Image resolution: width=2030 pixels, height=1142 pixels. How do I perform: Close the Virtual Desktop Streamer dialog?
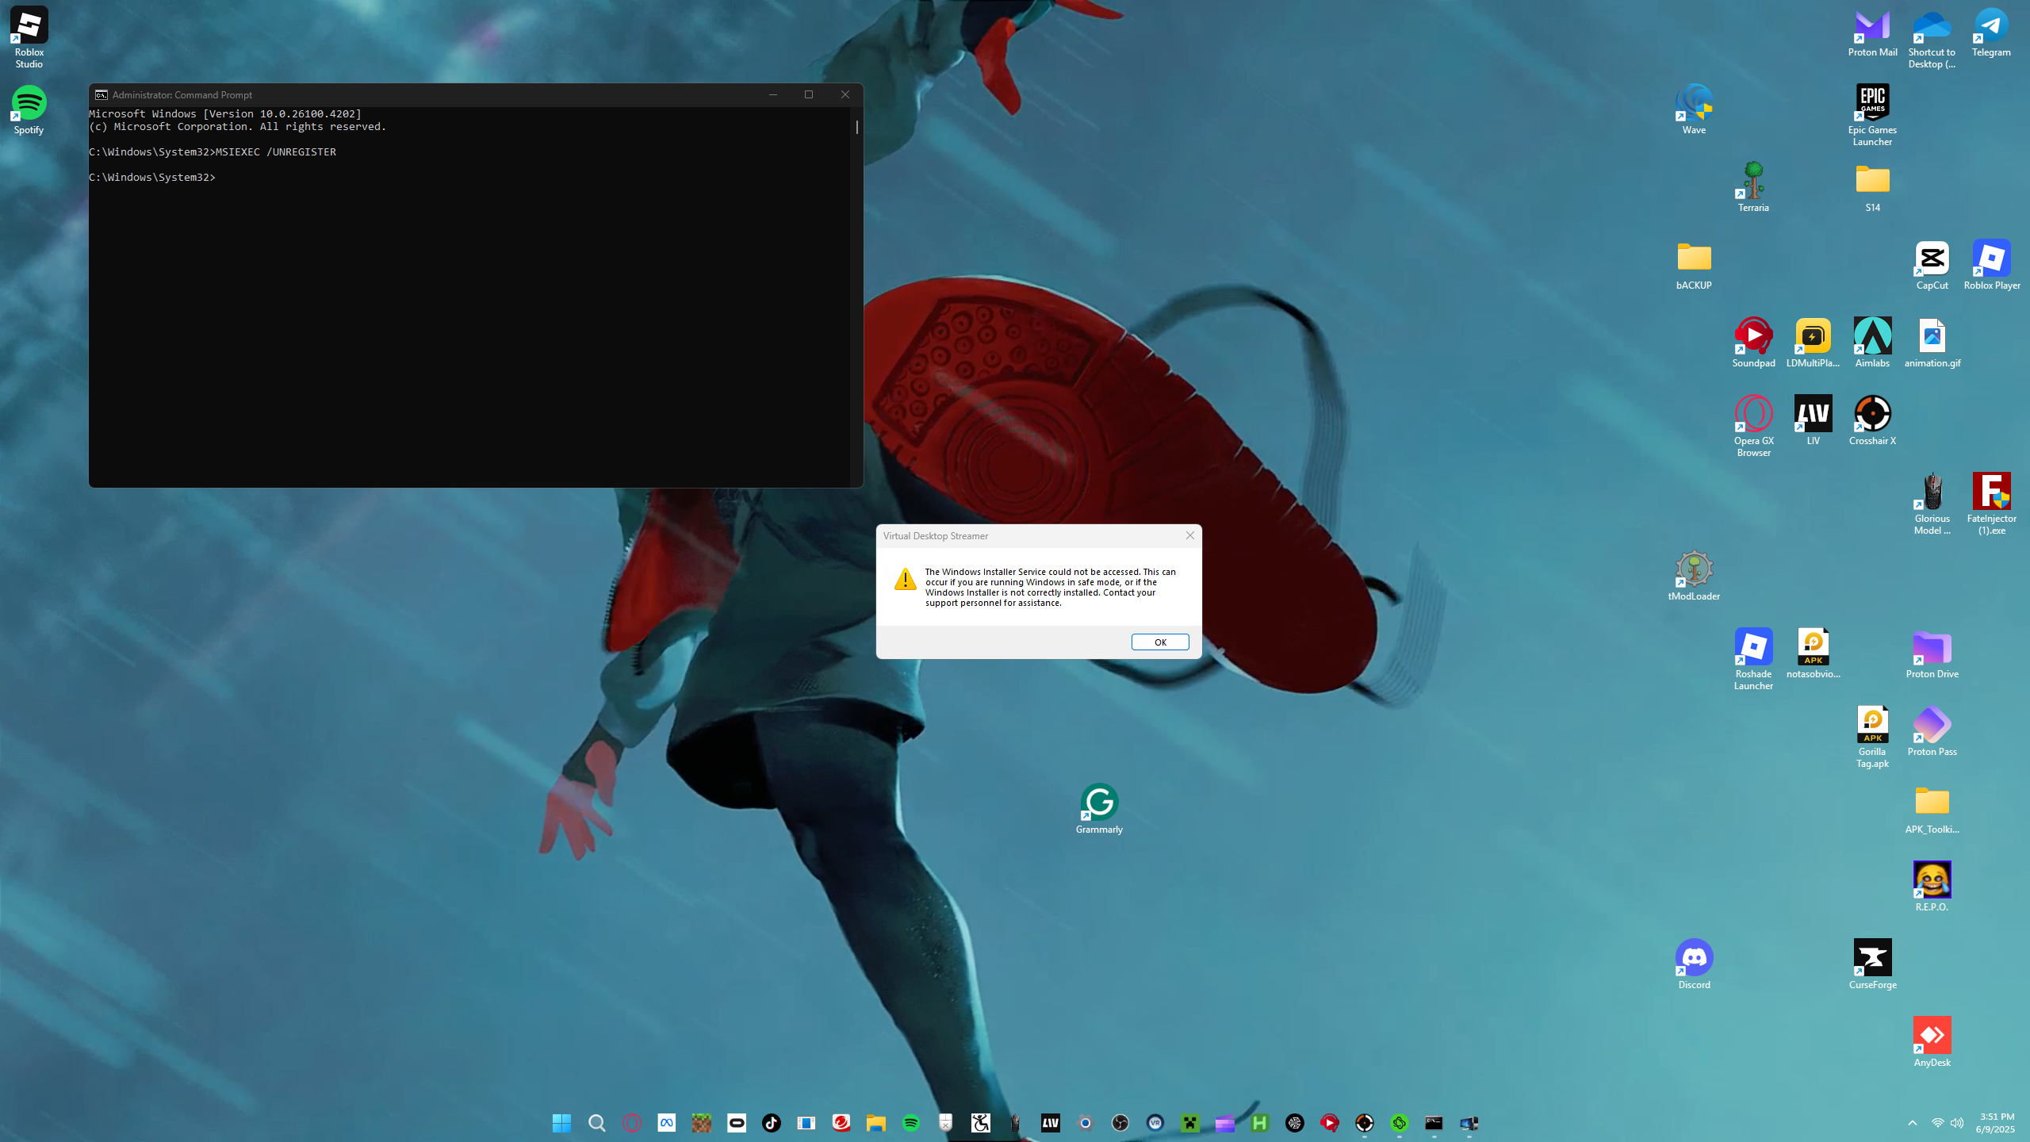pyautogui.click(x=1189, y=535)
